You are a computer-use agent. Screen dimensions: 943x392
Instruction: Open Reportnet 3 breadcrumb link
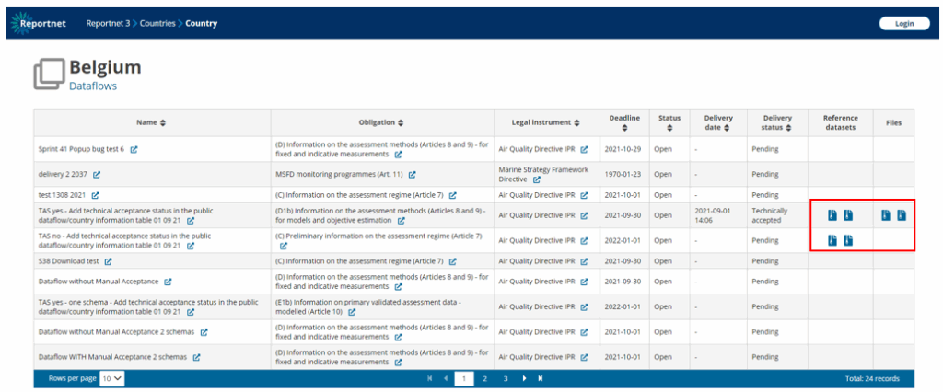[107, 23]
